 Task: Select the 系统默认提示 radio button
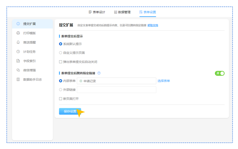[61, 44]
